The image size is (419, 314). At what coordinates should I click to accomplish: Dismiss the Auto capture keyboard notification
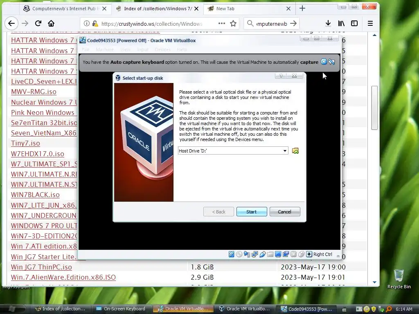pos(324,62)
